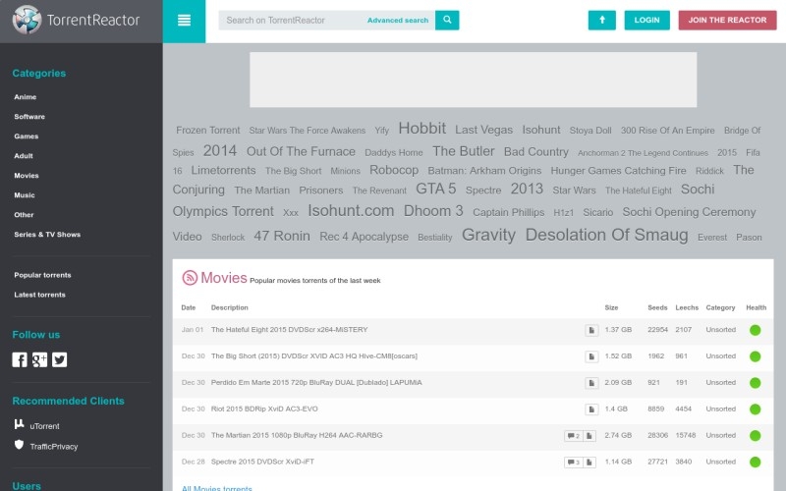This screenshot has height=491, width=786.
Task: Open comments bubble on Spectre row
Action: point(574,462)
